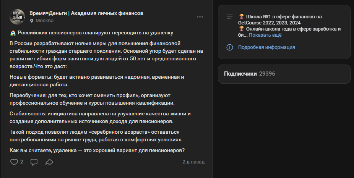
Task: Click paragraph starting Такой подход позволит
Action: tap(96, 136)
